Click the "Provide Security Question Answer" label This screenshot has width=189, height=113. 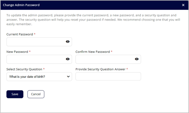point(100,69)
